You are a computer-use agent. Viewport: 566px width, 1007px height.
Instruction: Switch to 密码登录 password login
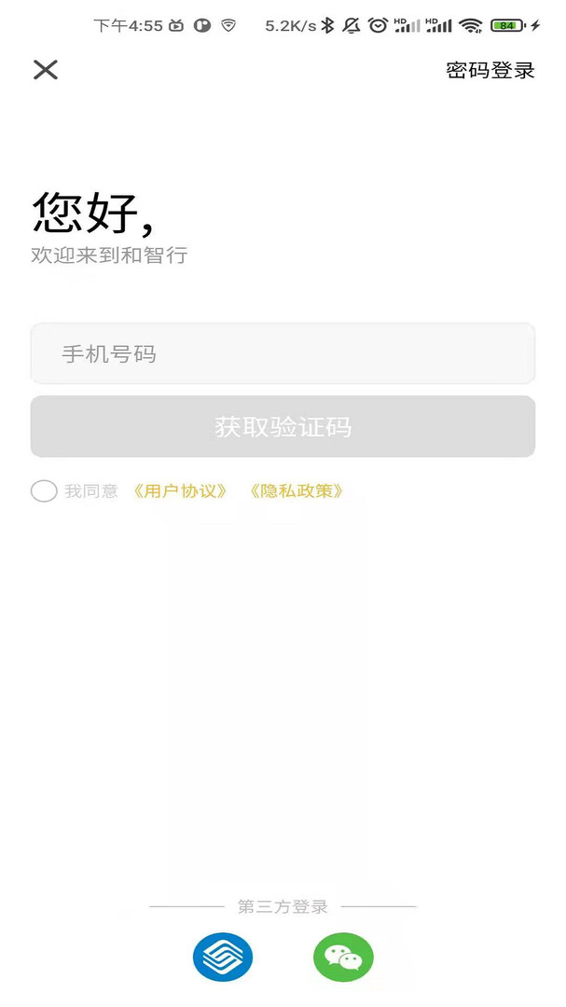pos(490,71)
